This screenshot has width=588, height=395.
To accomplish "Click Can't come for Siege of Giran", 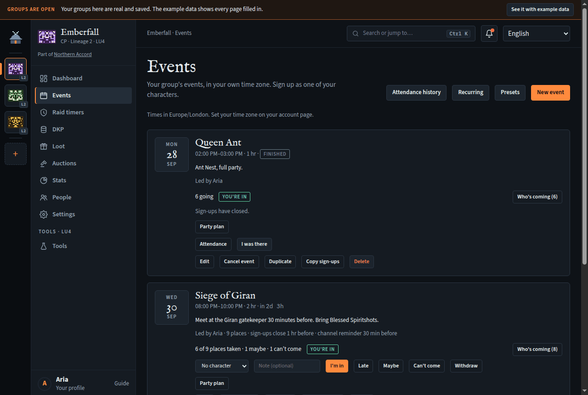I will (427, 366).
